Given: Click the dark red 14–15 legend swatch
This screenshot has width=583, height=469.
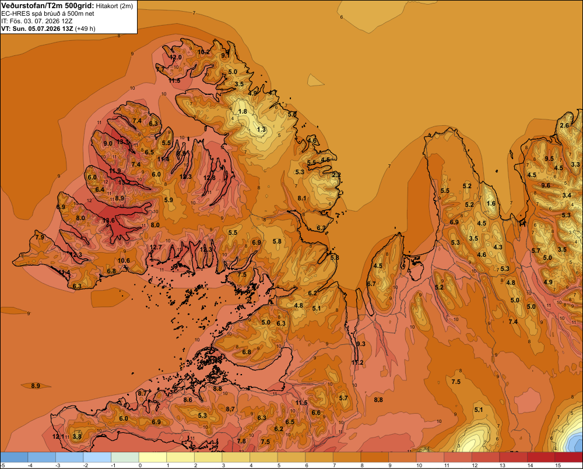Looking at the screenshot, I should pos(540,457).
